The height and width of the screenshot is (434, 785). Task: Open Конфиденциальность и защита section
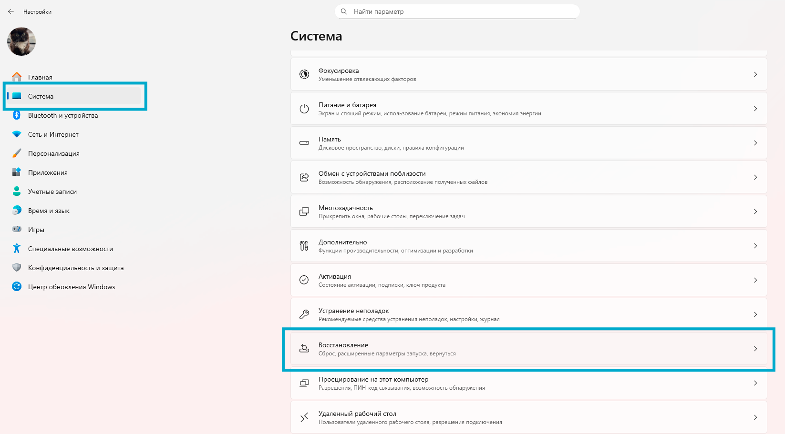tap(75, 268)
